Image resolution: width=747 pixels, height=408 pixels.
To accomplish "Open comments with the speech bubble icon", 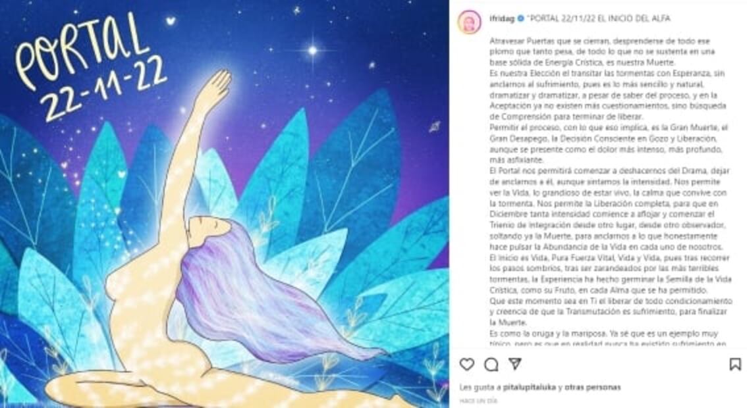I will click(x=491, y=364).
